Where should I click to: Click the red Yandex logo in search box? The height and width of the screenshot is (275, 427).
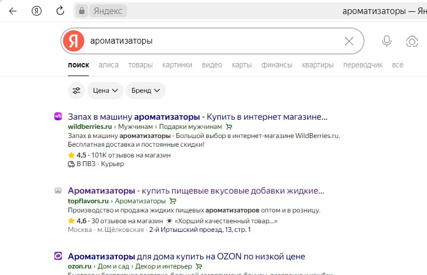pos(73,41)
